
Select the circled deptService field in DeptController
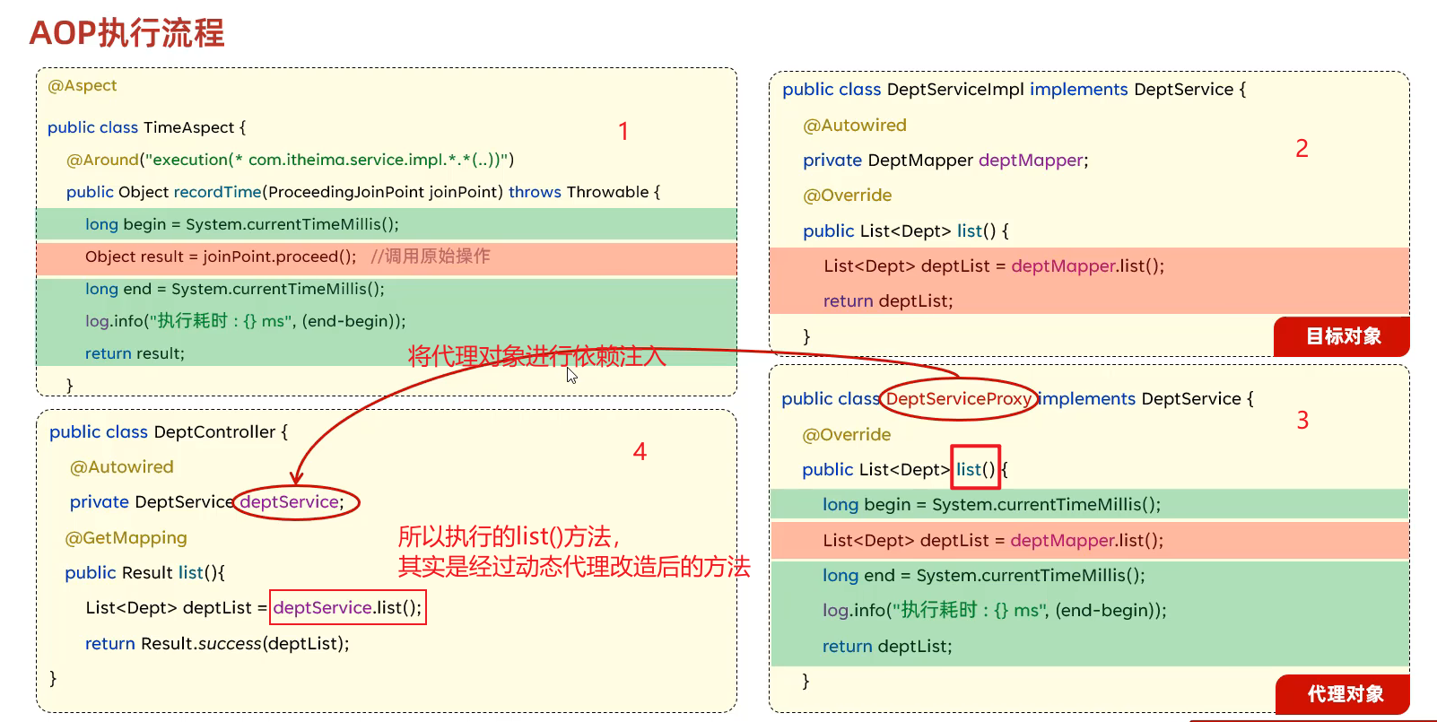(292, 502)
